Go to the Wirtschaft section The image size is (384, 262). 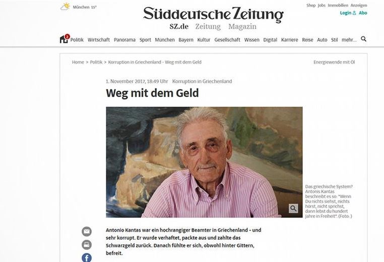[x=99, y=40]
